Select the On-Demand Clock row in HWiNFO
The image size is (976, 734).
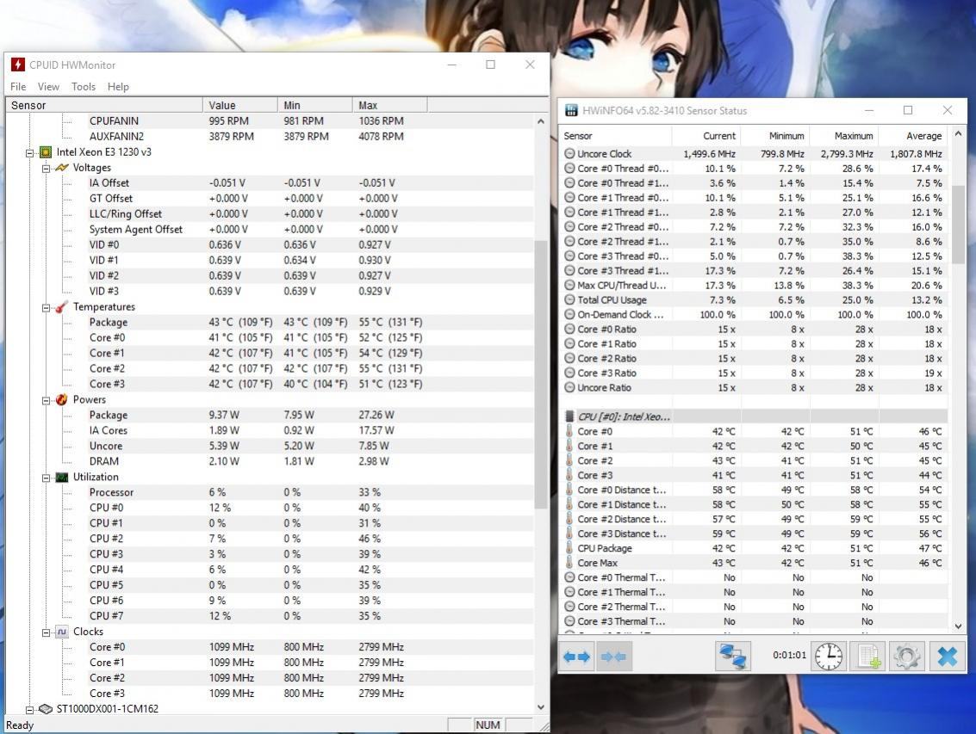(x=753, y=315)
